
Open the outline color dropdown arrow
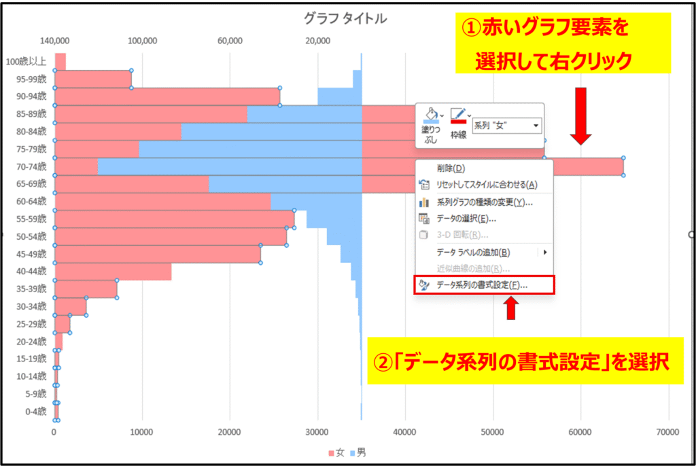click(x=470, y=115)
